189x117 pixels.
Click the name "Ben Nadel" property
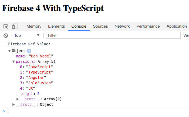point(35,56)
